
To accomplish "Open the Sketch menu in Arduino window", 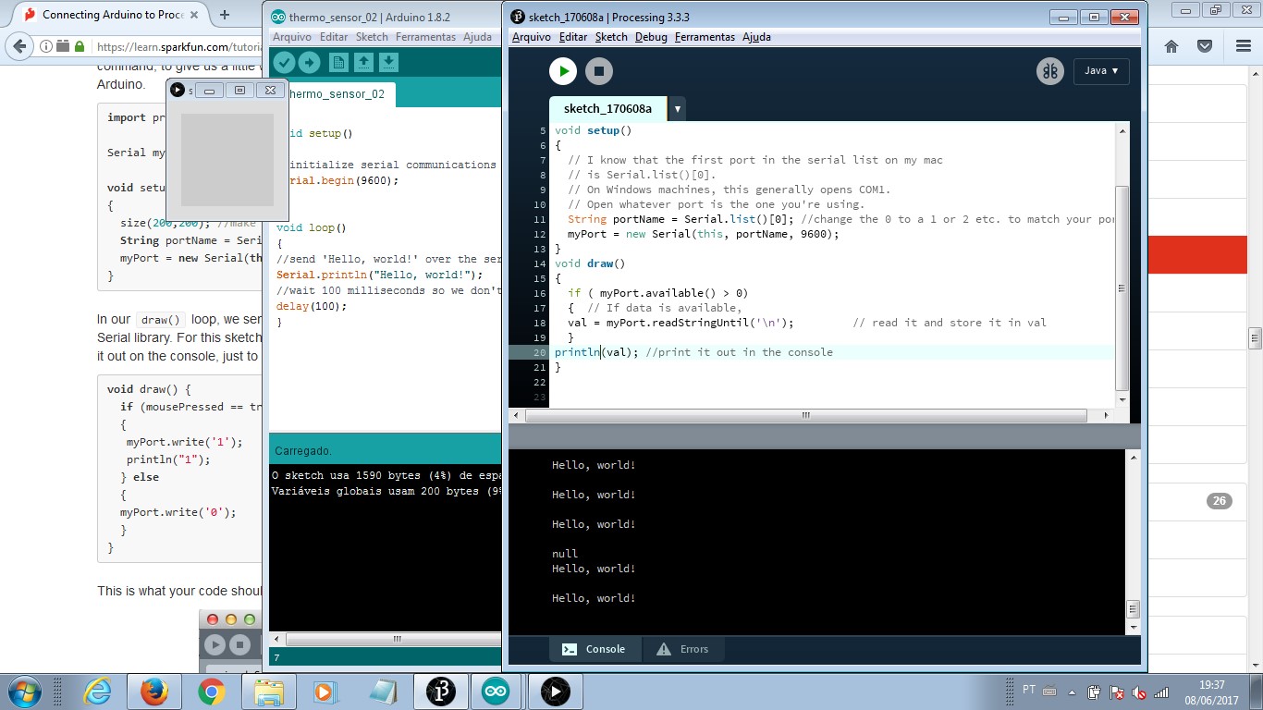I will (372, 37).
